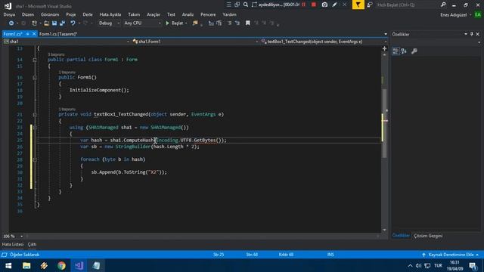Open the Windows Start menu
Image resolution: width=484 pixels, height=272 pixels.
click(8, 265)
